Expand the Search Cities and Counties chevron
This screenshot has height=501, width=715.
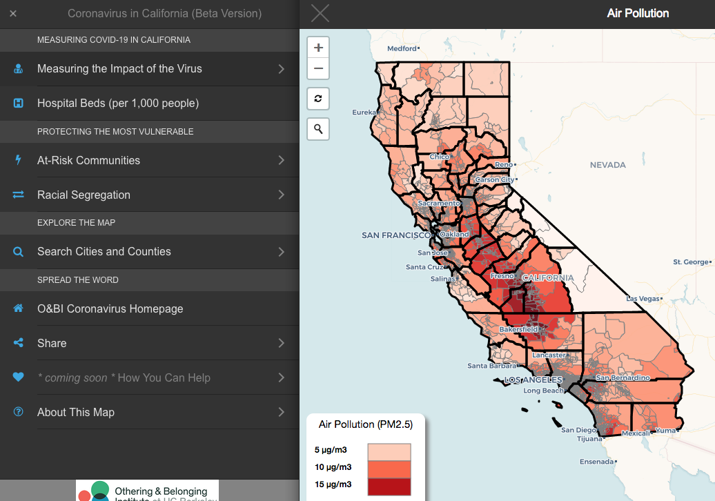click(x=282, y=252)
